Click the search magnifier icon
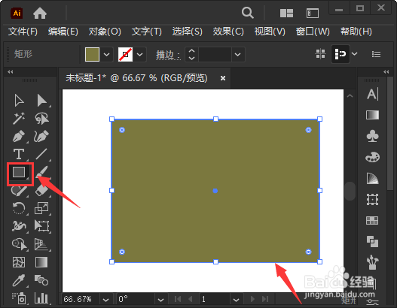 (x=247, y=13)
